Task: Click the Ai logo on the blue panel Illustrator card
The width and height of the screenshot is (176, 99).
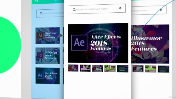Action: tap(40, 35)
